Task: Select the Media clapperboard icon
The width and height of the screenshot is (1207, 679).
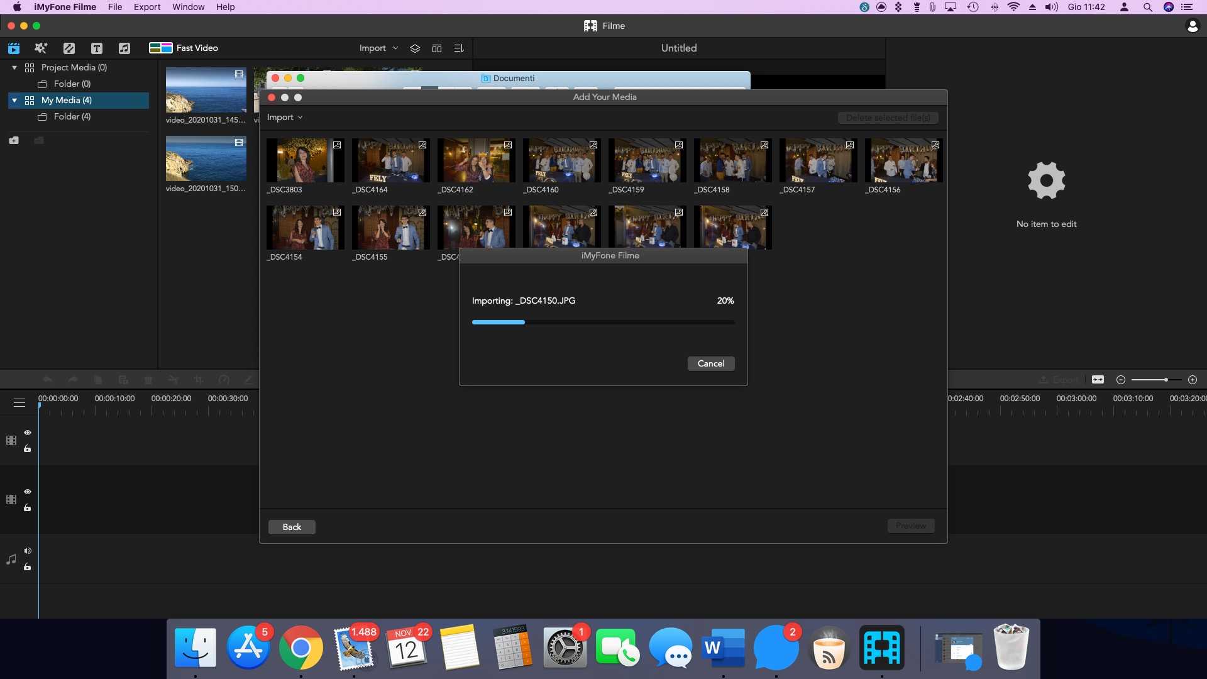Action: coord(13,48)
